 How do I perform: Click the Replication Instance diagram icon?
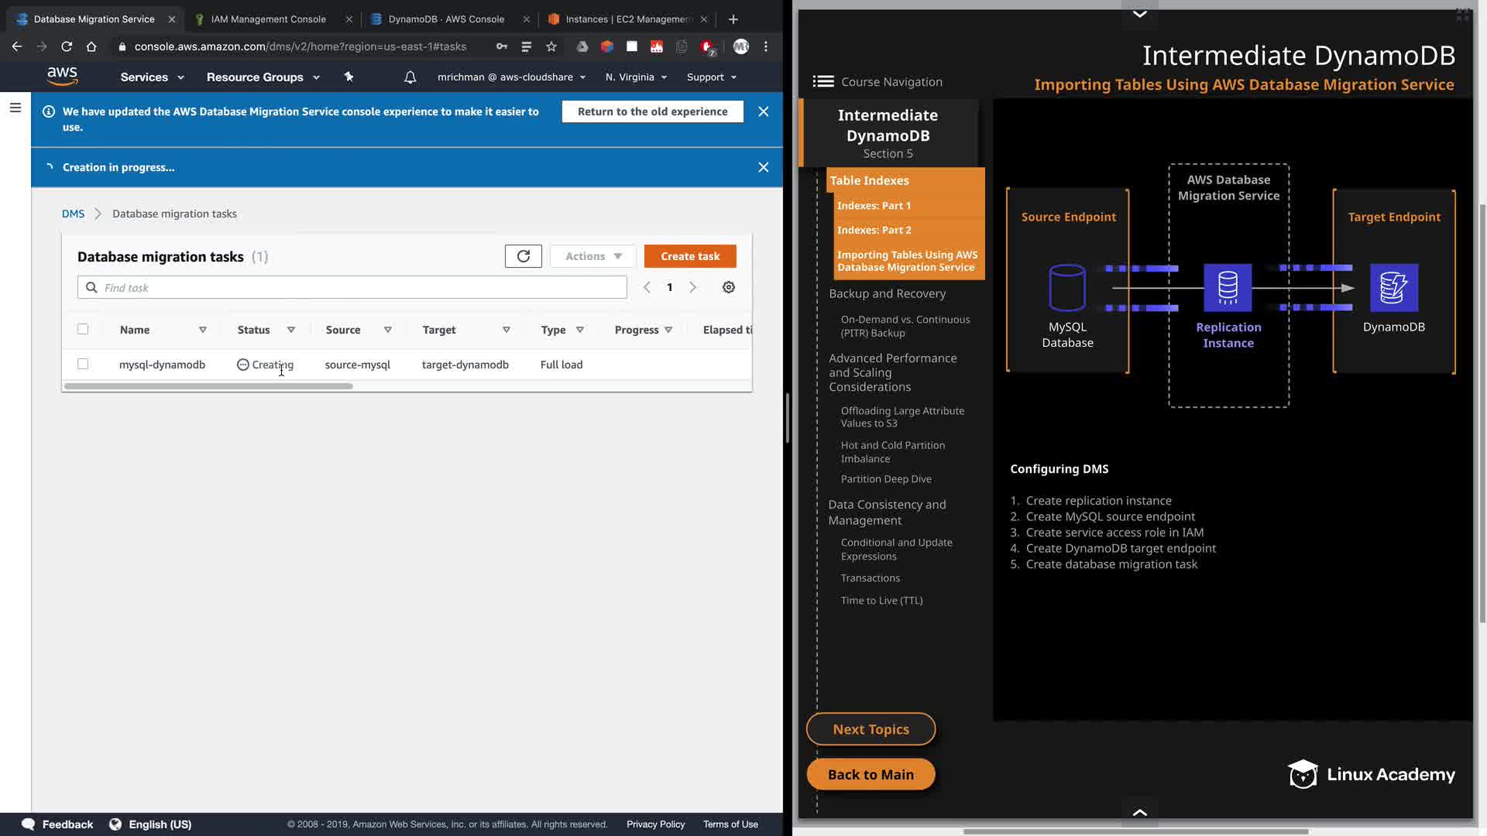tap(1227, 287)
